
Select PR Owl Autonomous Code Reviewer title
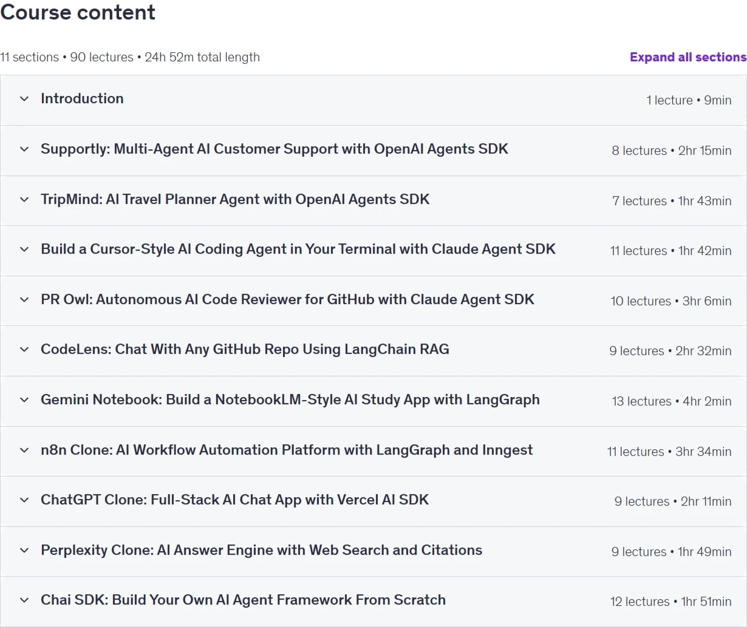pyautogui.click(x=287, y=299)
